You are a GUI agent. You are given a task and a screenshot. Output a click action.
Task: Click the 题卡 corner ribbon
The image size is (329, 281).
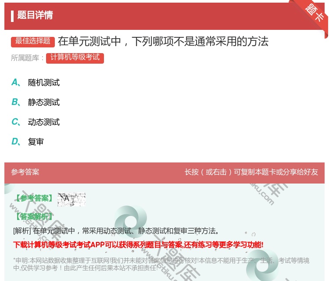click(x=315, y=13)
